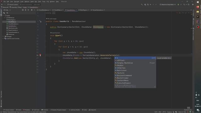Open the Refactor menu
The height and width of the screenshot is (113, 201).
(27, 2)
